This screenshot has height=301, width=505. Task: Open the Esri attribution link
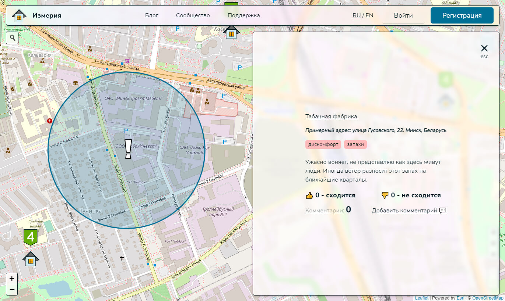460,298
